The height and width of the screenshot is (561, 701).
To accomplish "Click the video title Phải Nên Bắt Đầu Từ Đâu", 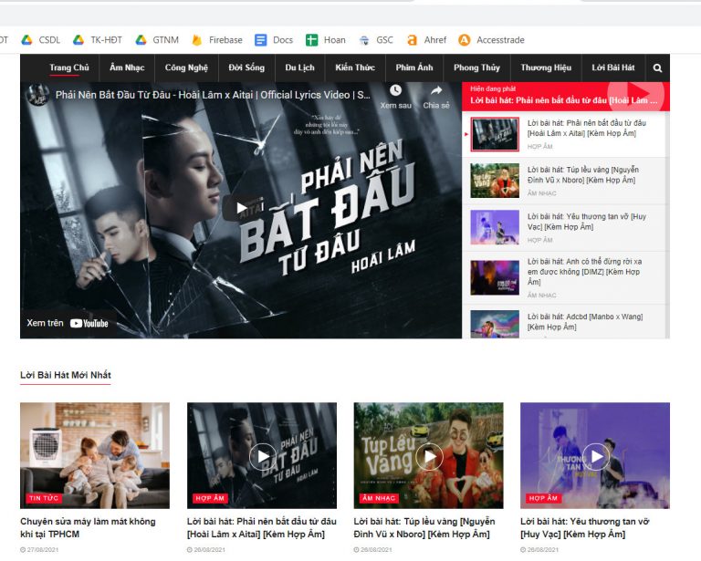I will coord(213,95).
